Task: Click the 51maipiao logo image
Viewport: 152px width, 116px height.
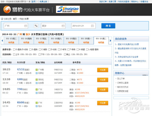Action: tap(68, 9)
